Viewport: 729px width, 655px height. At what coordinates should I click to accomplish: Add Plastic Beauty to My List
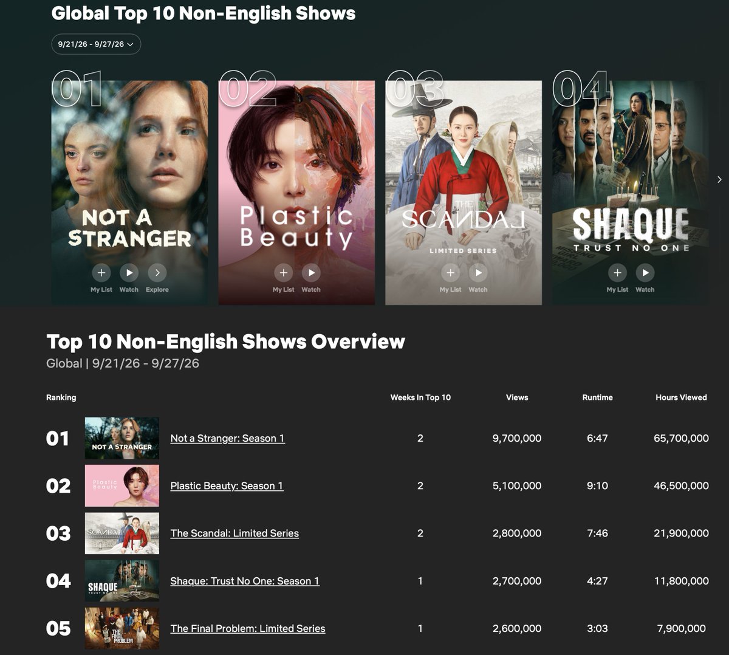[283, 273]
